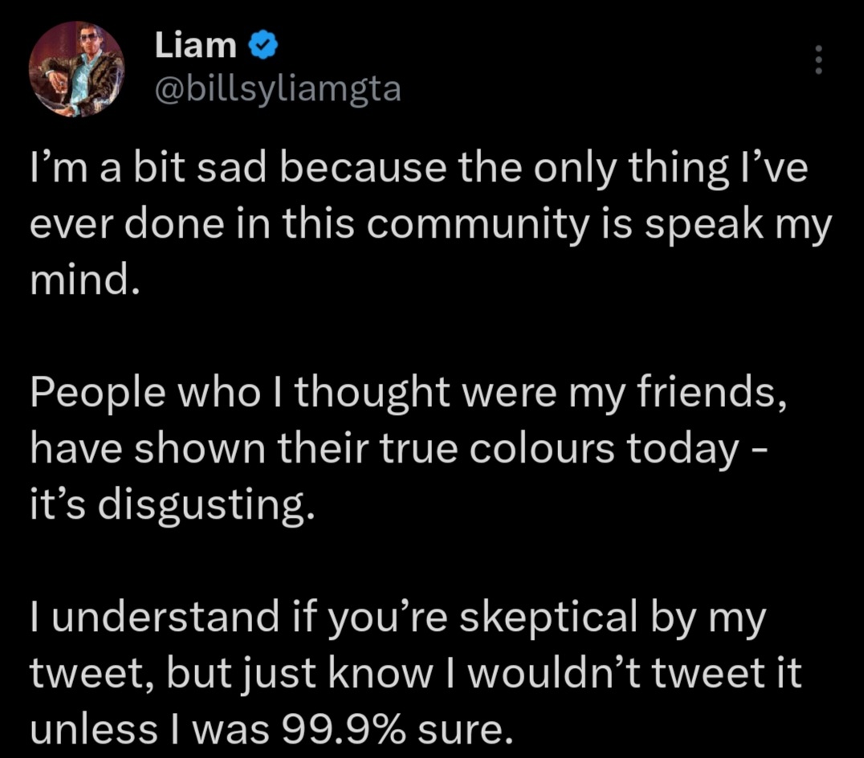Click the blue verified badge beside Liam

pos(264,45)
